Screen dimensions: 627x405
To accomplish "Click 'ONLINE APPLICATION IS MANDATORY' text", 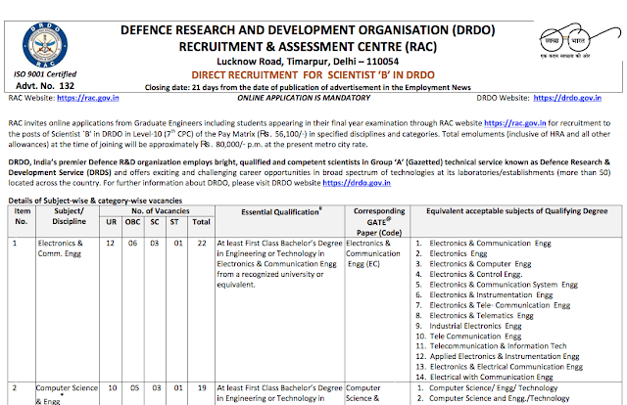I will tap(304, 98).
